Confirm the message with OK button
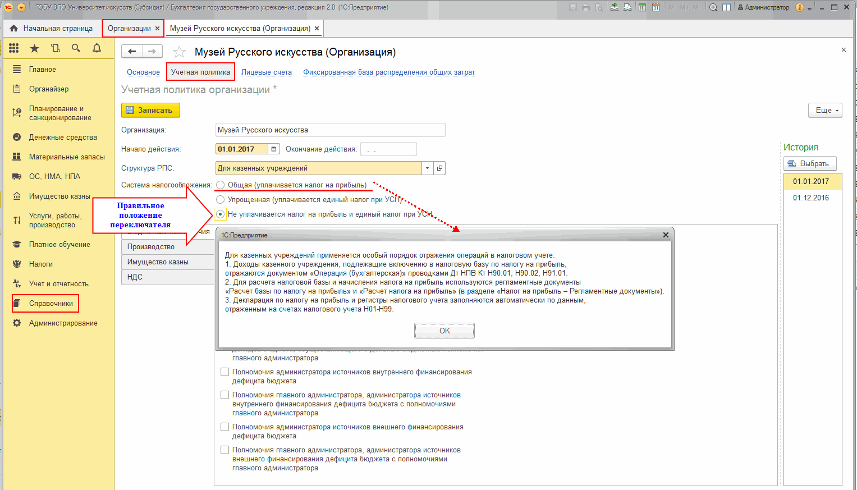Viewport: 857px width, 490px height. click(x=444, y=331)
